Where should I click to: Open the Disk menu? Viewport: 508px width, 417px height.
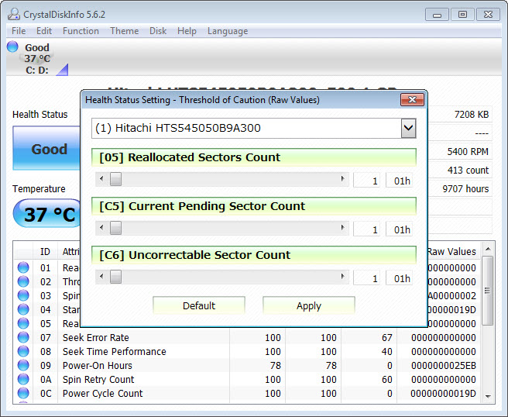[x=158, y=31]
